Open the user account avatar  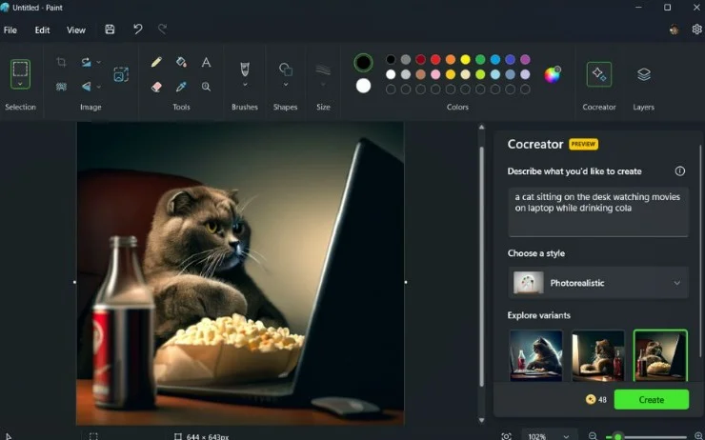[674, 30]
